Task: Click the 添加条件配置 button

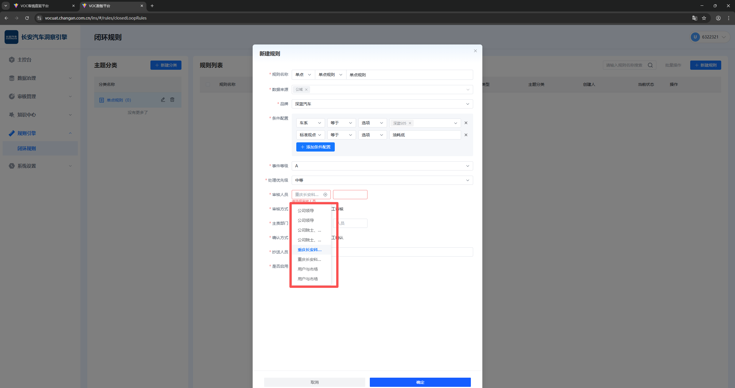Action: [x=315, y=147]
